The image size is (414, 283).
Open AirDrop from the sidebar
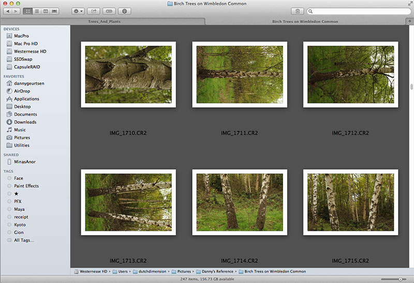click(22, 91)
